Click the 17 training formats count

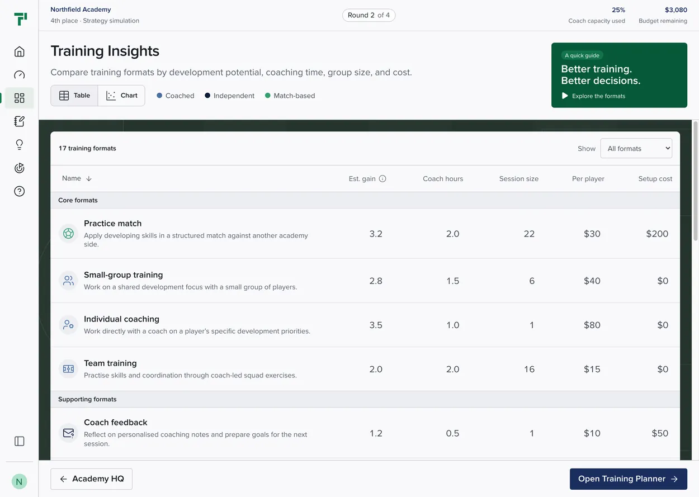87,149
